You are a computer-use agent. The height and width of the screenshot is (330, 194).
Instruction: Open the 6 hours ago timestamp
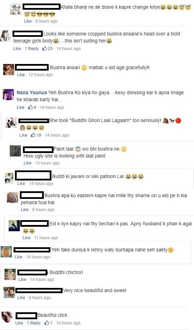46,21
